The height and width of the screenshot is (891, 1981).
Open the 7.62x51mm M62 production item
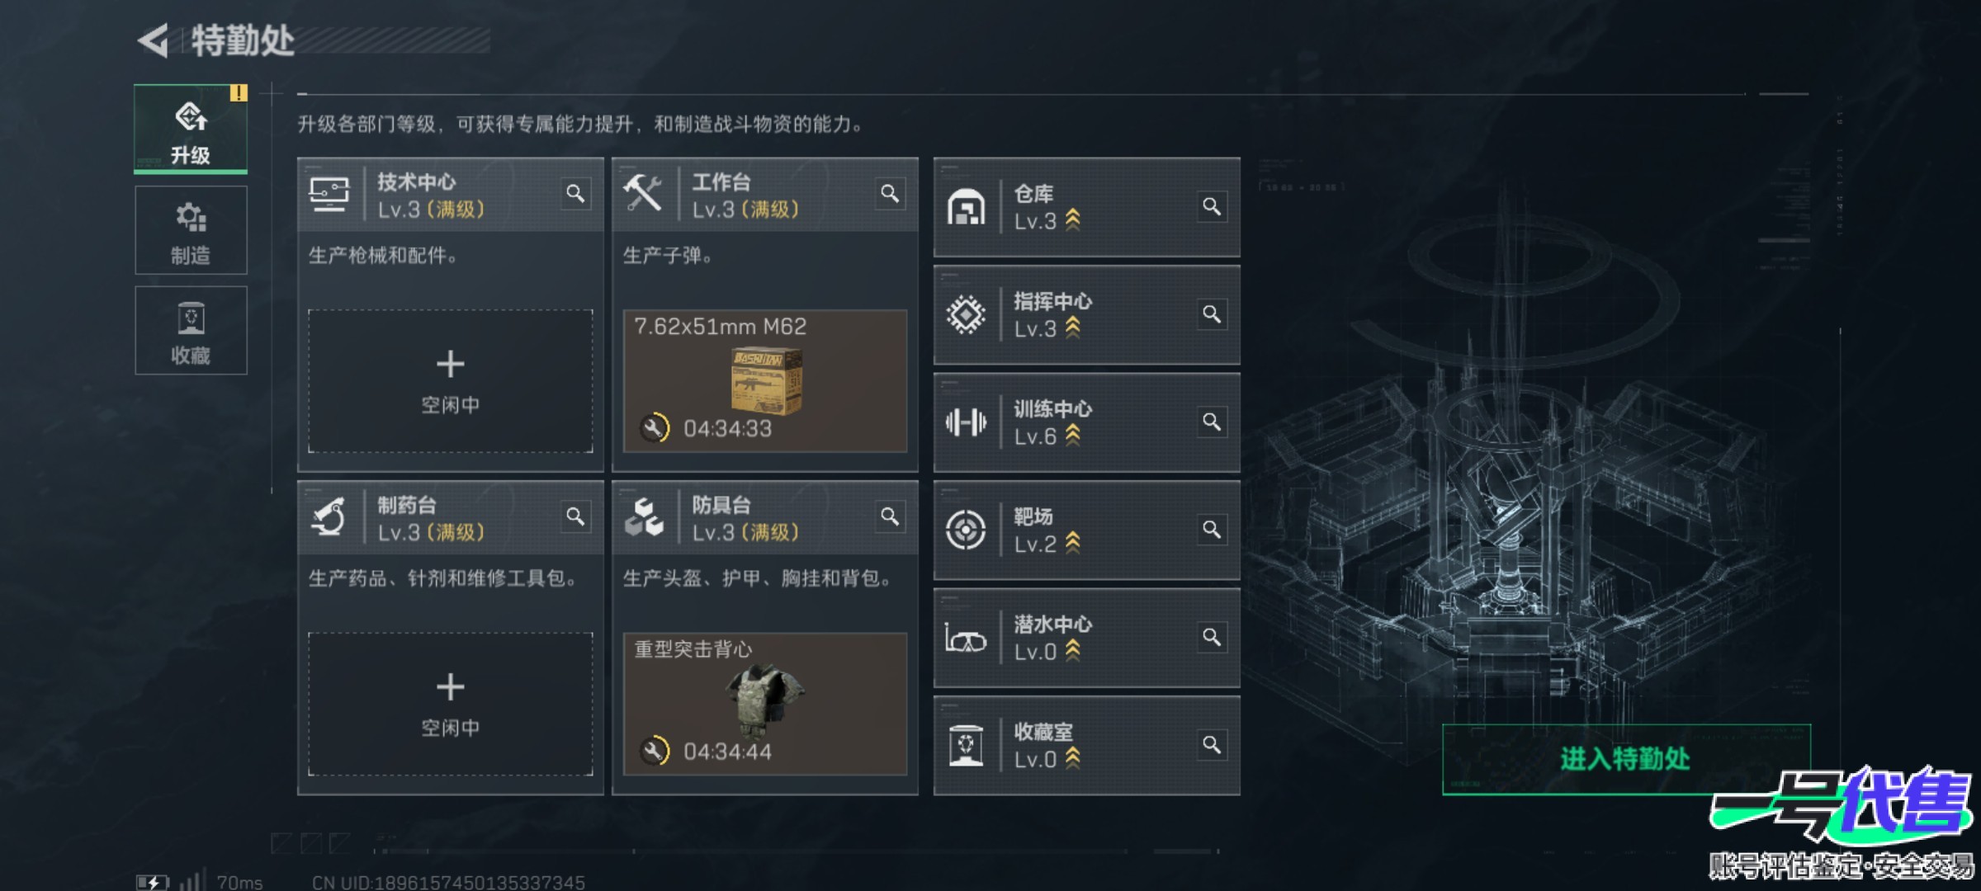click(x=765, y=381)
